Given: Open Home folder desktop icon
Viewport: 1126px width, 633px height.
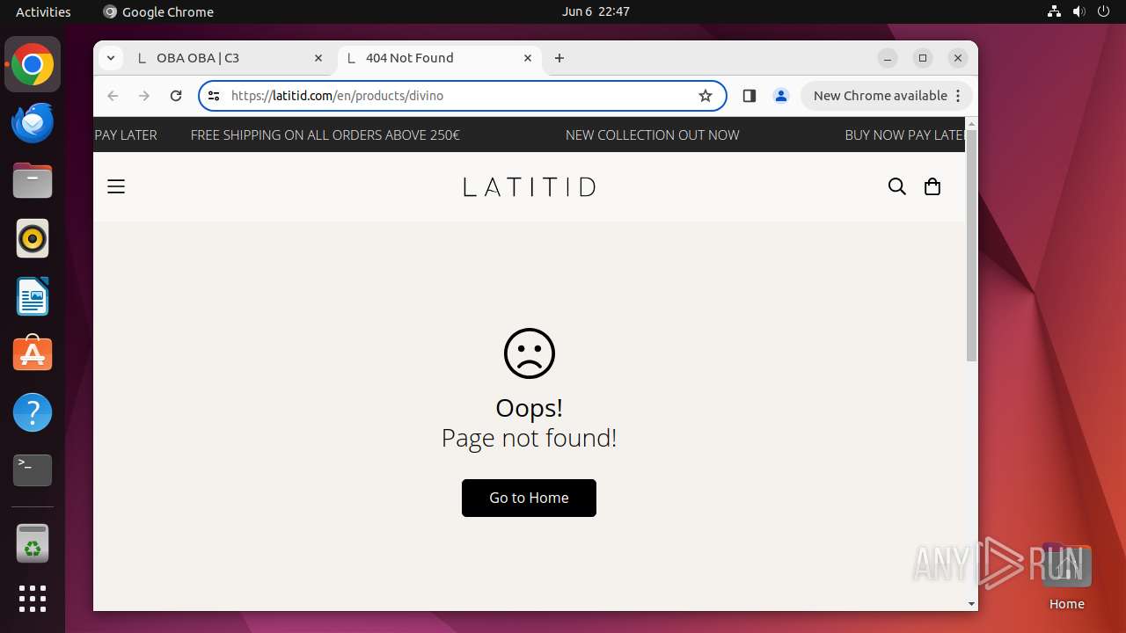Looking at the screenshot, I should [x=1066, y=576].
